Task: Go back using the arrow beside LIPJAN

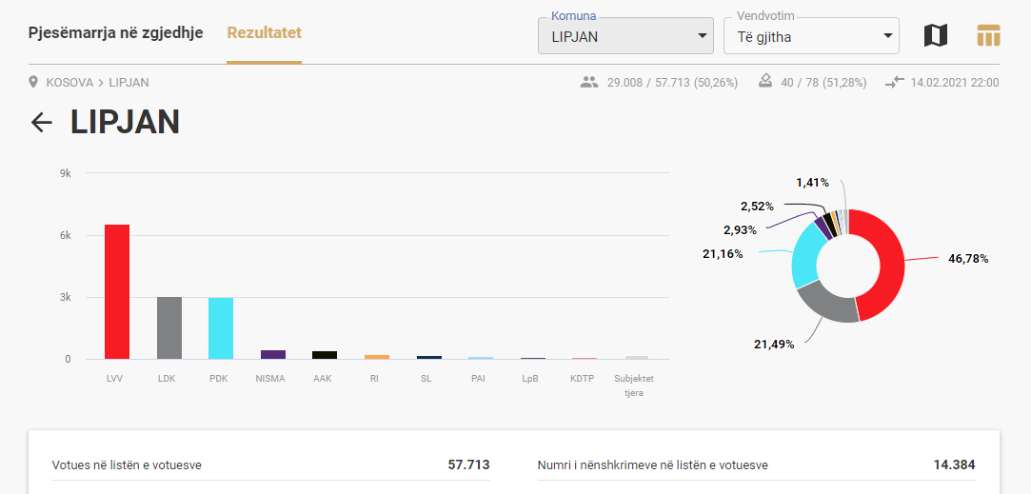Action: coord(42,123)
